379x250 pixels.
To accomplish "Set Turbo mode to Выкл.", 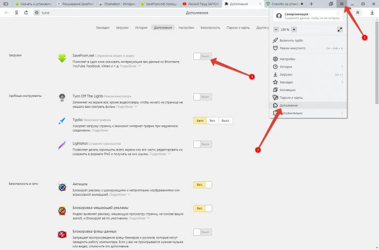I will (225, 121).
